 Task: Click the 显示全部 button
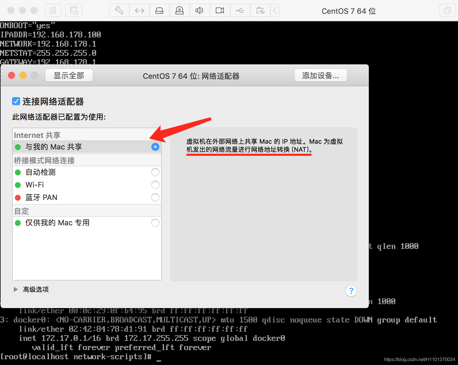coord(69,75)
